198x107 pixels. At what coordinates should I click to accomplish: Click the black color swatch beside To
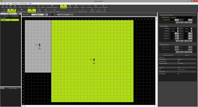click(x=52, y=15)
